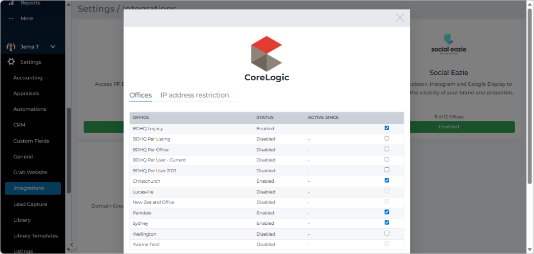534x254 pixels.
Task: Open Appraisals settings
Action: pos(26,94)
